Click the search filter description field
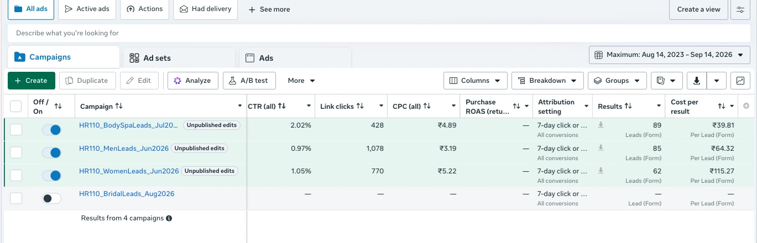This screenshot has width=757, height=243. 378,33
